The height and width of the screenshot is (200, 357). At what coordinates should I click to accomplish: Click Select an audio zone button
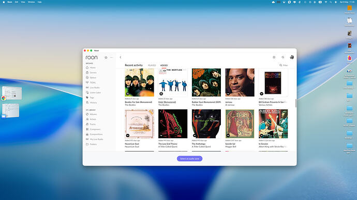click(x=190, y=159)
